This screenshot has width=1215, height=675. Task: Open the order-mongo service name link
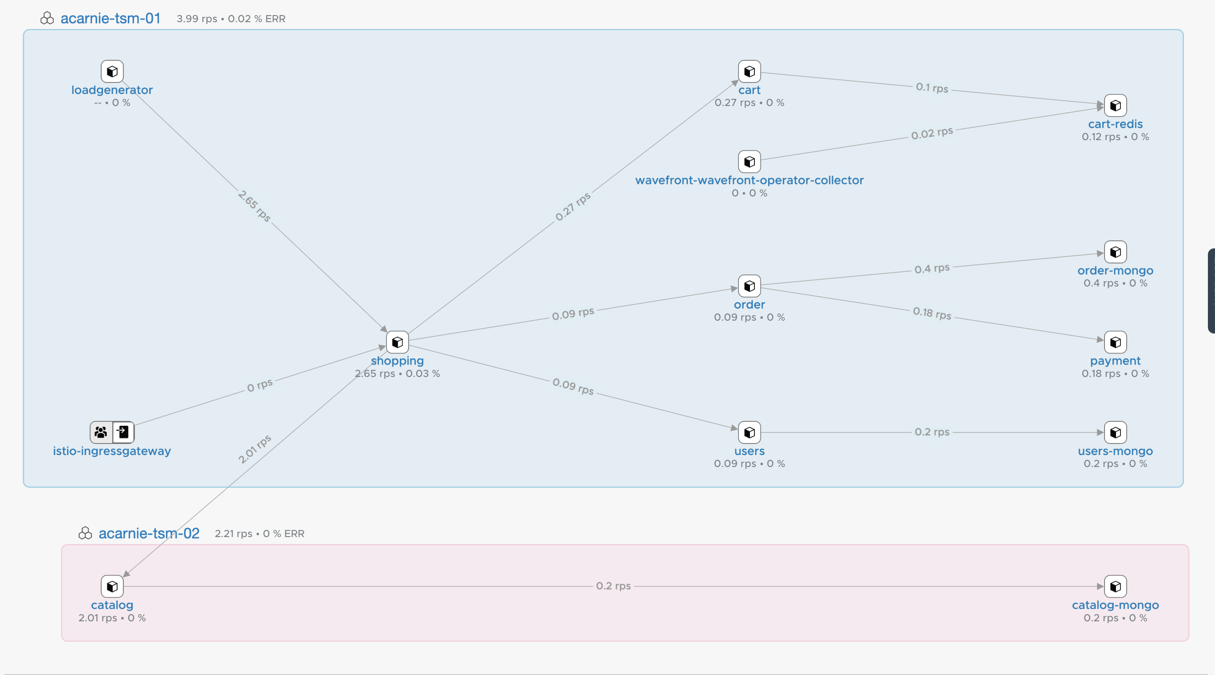(1115, 270)
